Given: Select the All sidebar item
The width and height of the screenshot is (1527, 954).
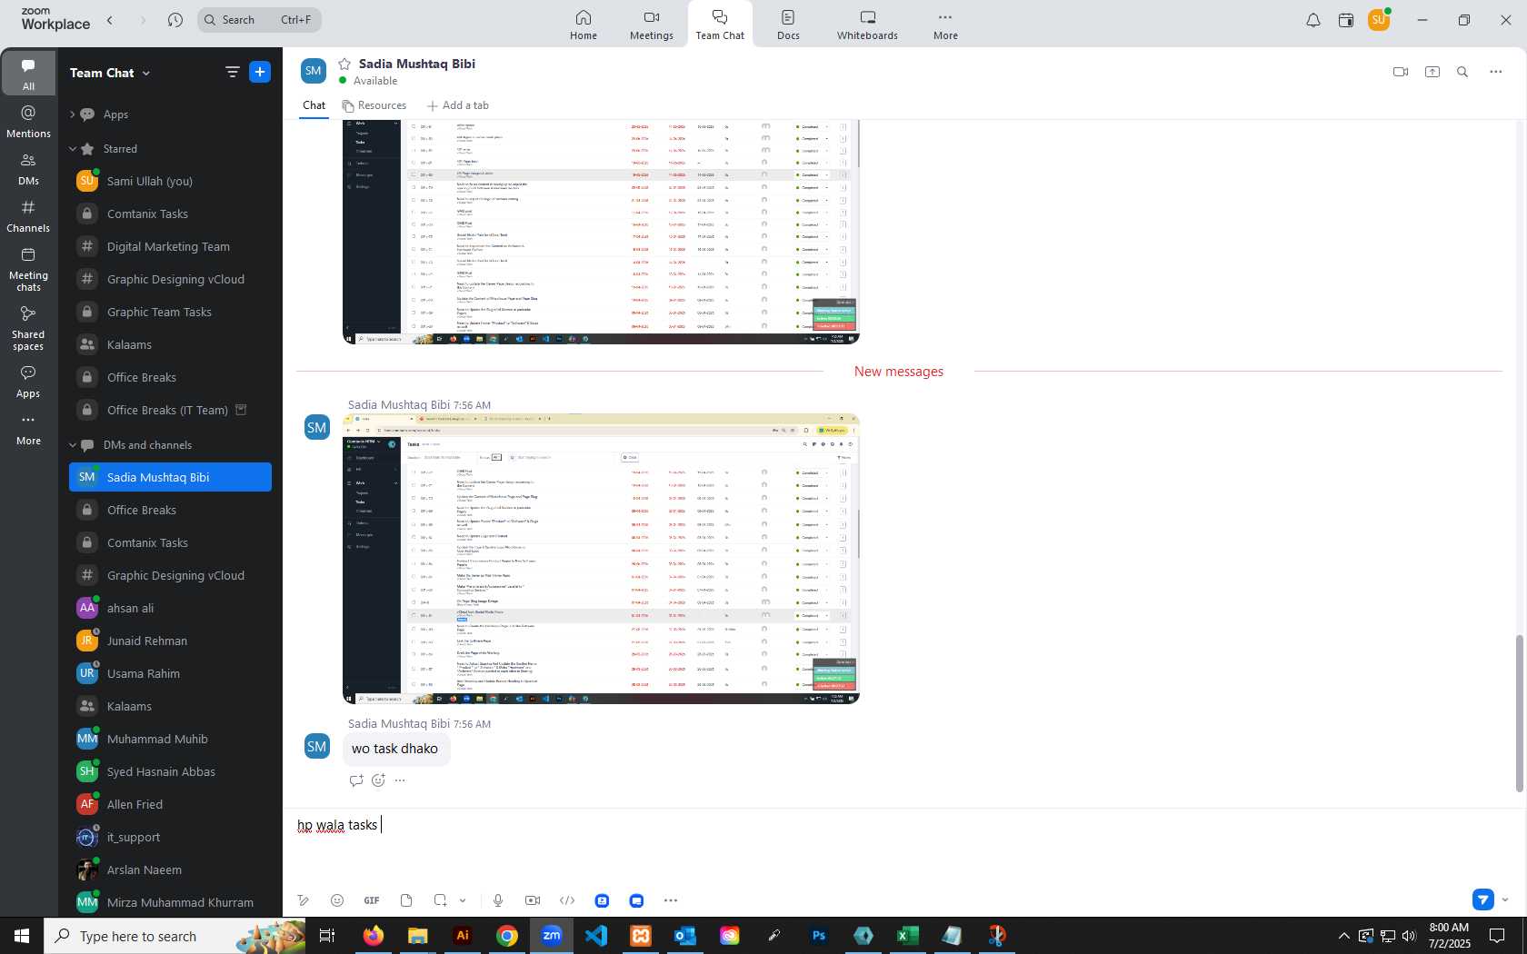Looking at the screenshot, I should click(28, 74).
